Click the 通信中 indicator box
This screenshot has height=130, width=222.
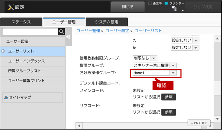pyautogui.click(x=150, y=3)
